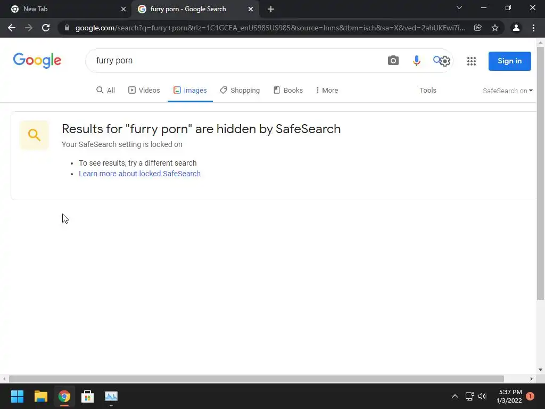This screenshot has width=545, height=409.
Task: Open search Tools options
Action: (x=428, y=91)
